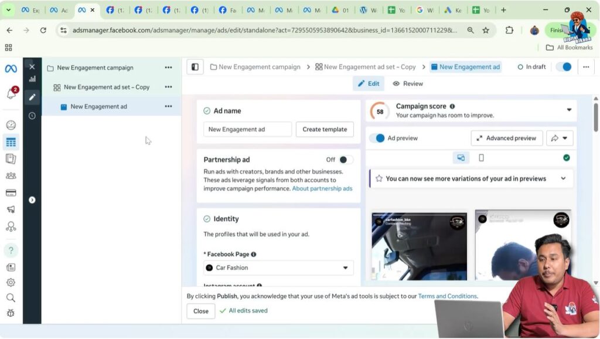Open the Facebook Page Car Fashion dropdown
The width and height of the screenshot is (600, 339).
278,268
